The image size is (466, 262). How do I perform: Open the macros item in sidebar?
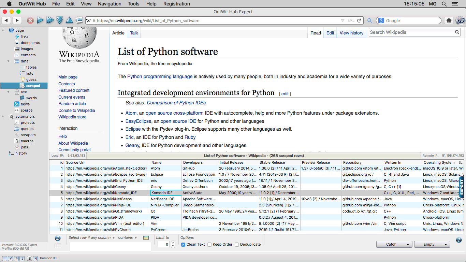(27, 141)
